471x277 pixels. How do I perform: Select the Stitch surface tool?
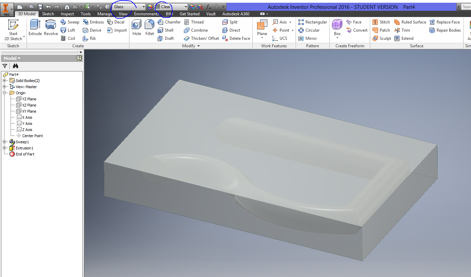coord(381,22)
